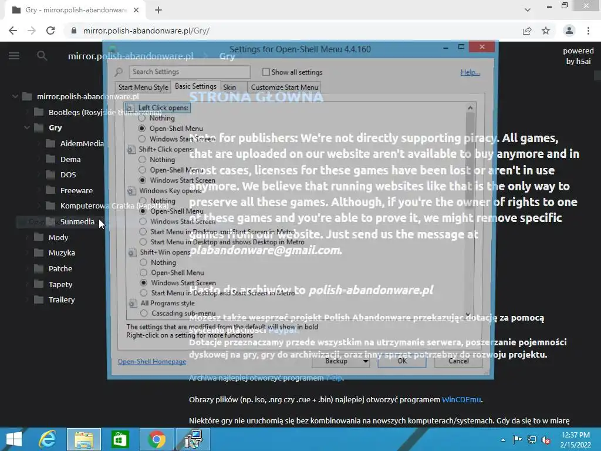Open Windows Store from the taskbar
The width and height of the screenshot is (601, 451).
[x=120, y=439]
